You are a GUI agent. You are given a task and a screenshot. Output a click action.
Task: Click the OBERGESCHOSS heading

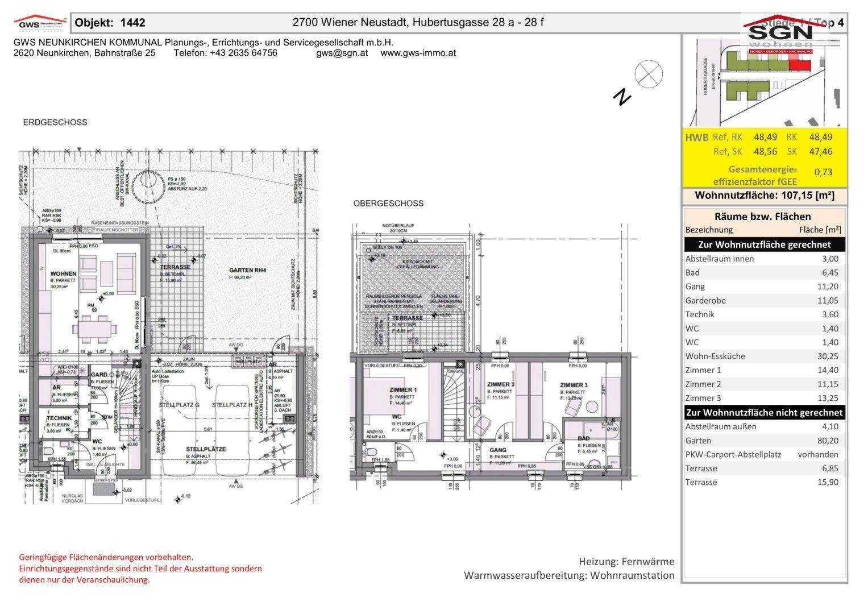point(388,203)
